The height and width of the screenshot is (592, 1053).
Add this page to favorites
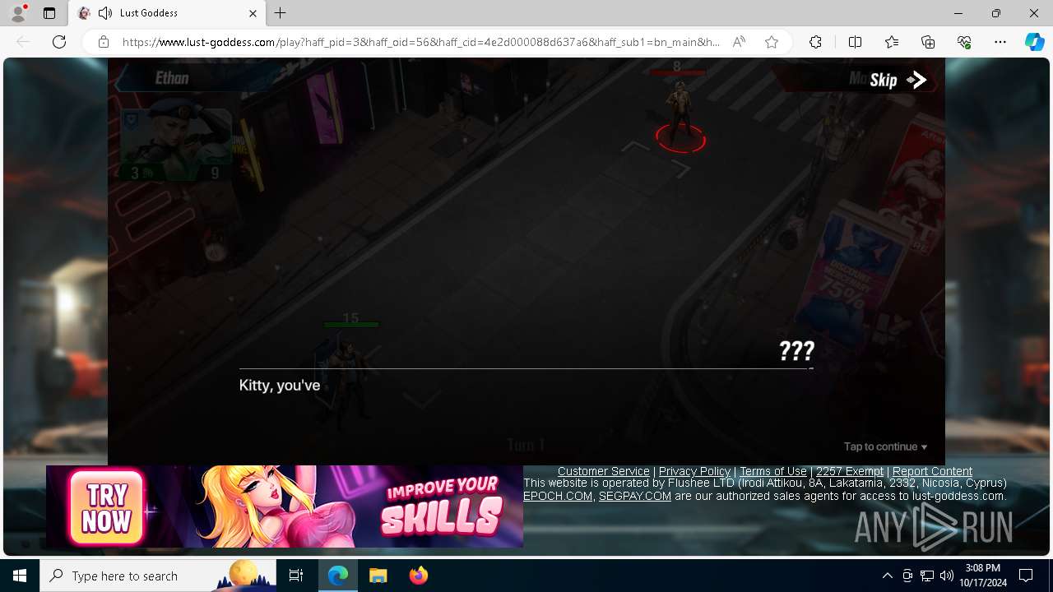[x=772, y=42]
